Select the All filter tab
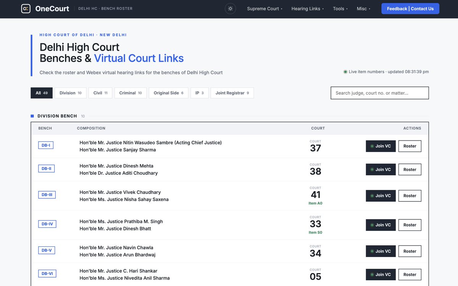 (42, 93)
